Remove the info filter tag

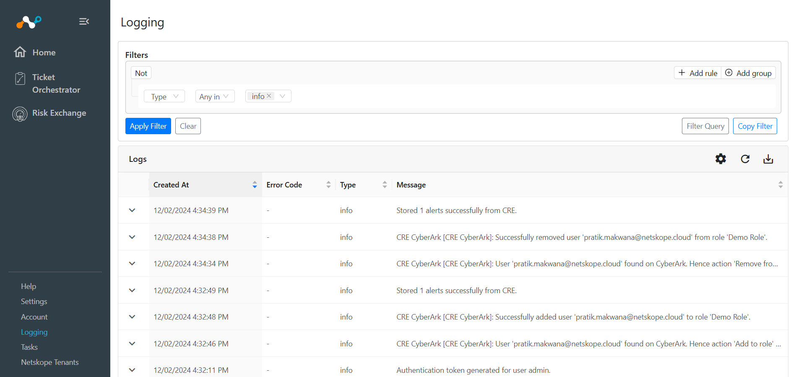click(x=269, y=96)
